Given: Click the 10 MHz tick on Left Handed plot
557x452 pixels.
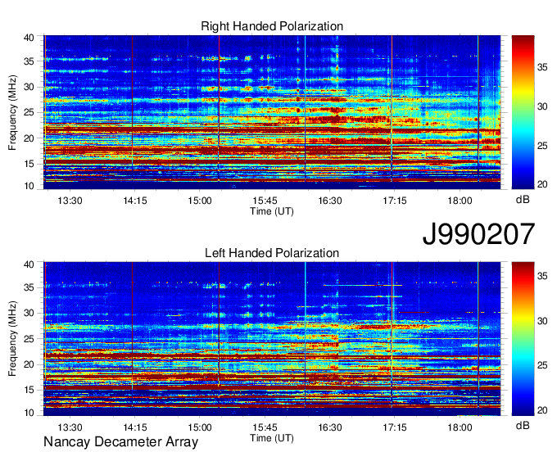Looking at the screenshot, I should click(29, 413).
